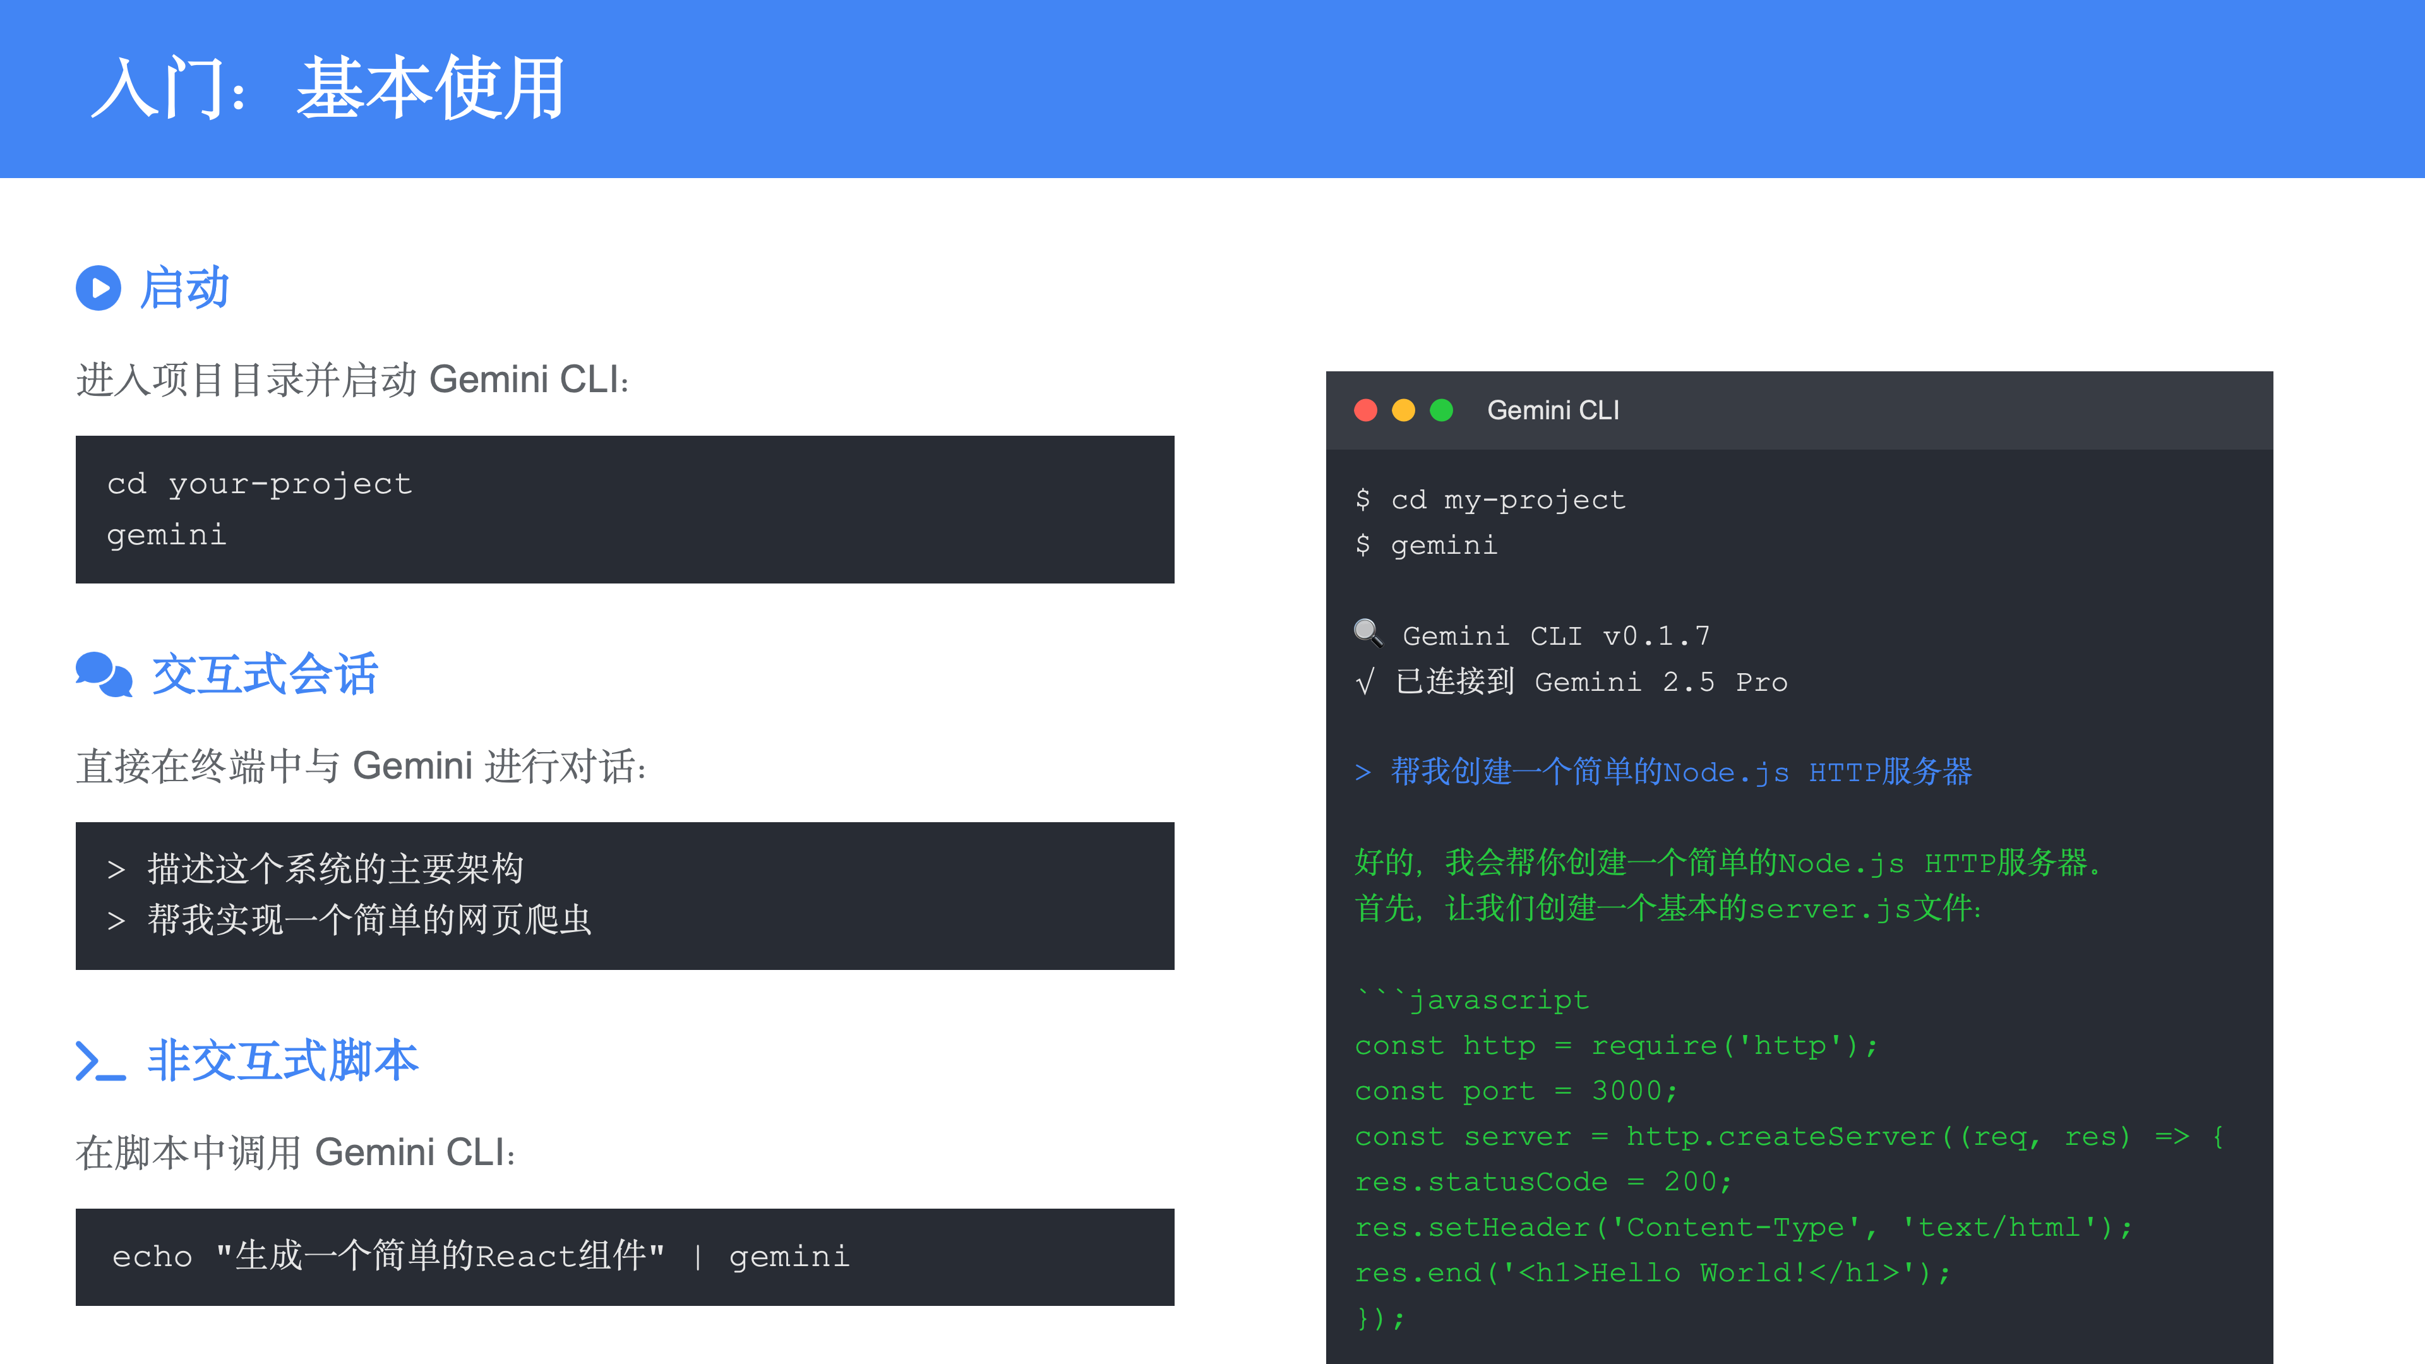The image size is (2425, 1364).
Task: Click the version text Gemini CLI v0.1.7
Action: pyautogui.click(x=1556, y=637)
